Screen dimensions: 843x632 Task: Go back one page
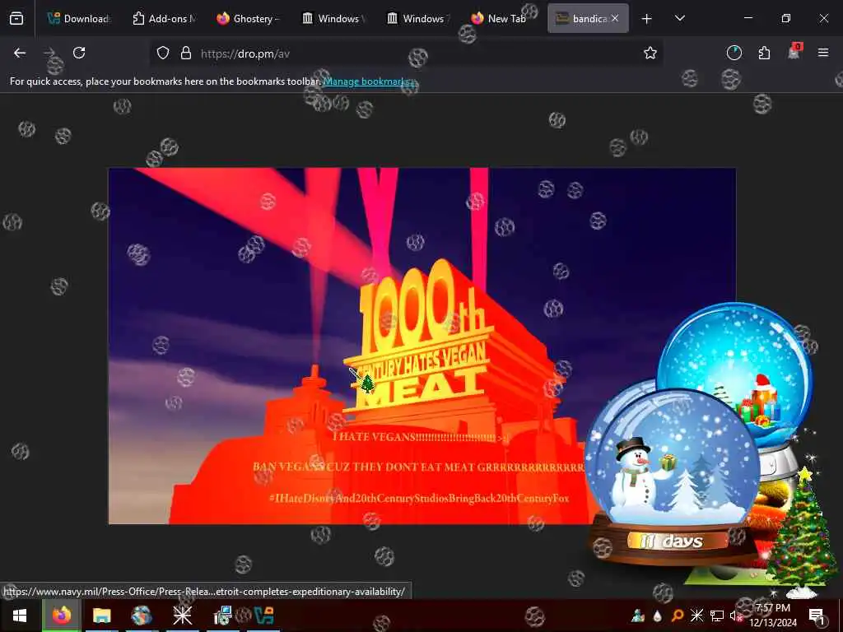click(x=20, y=53)
